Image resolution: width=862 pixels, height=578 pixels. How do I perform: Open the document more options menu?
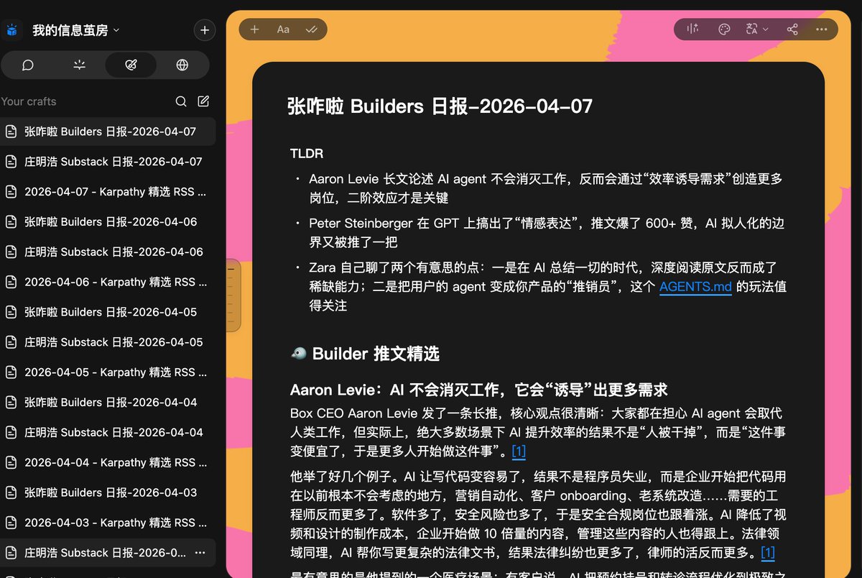coord(822,29)
